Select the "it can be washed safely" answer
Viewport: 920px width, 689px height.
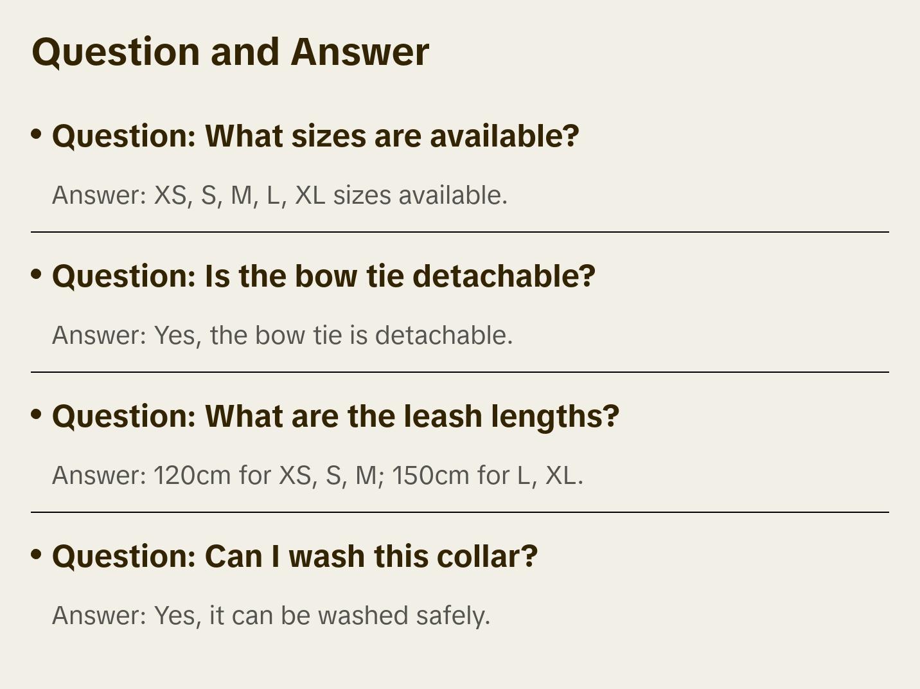click(349, 616)
